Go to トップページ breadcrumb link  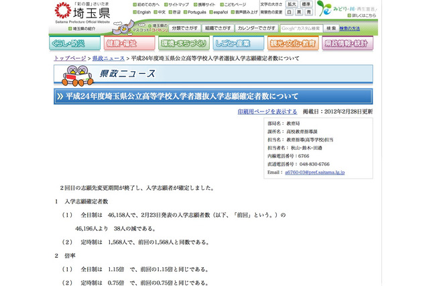click(70, 58)
